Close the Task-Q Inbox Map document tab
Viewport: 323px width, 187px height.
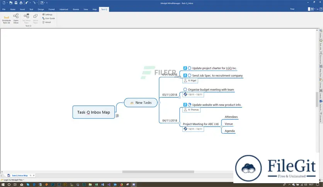click(x=34, y=175)
